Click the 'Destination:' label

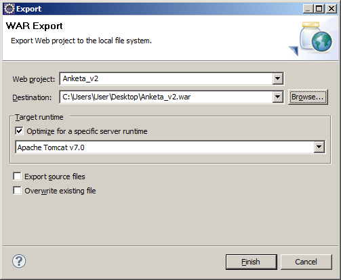coord(32,97)
